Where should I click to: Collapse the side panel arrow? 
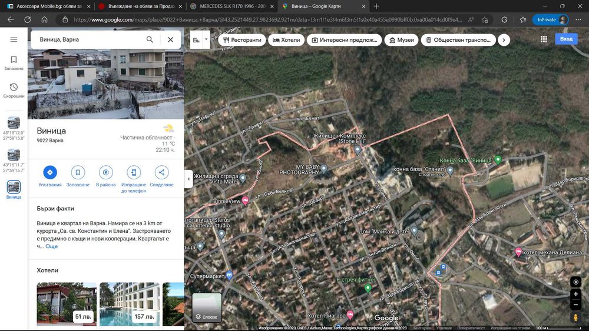188,179
